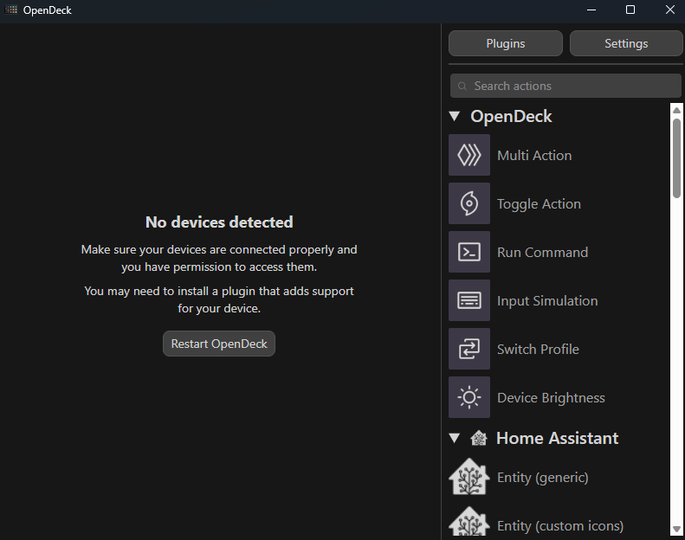Viewport: 685px width, 540px height.
Task: Open the Settings panel
Action: point(626,43)
